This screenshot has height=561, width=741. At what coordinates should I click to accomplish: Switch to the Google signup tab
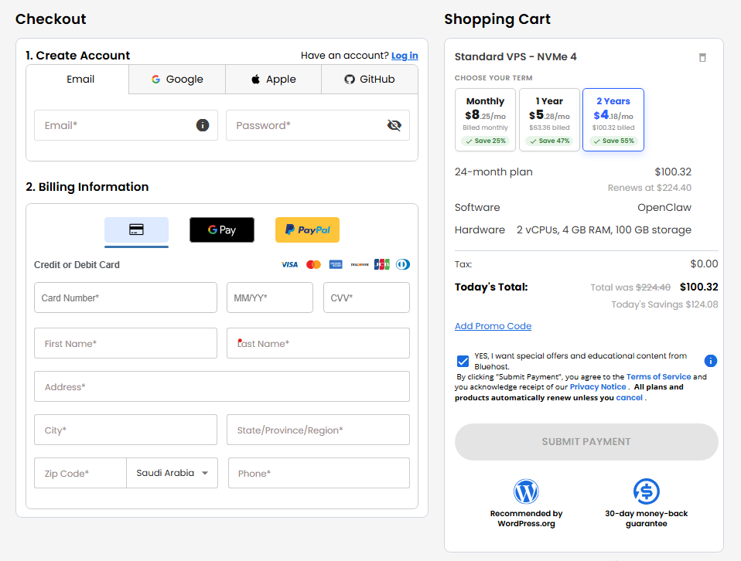[177, 80]
